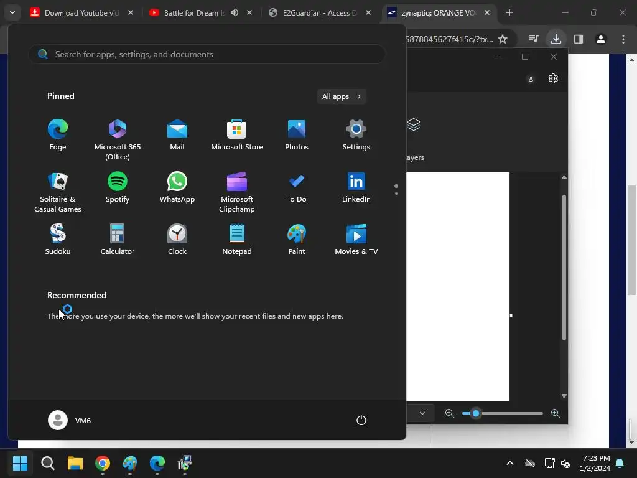
Task: Open the Clock app
Action: click(x=177, y=240)
